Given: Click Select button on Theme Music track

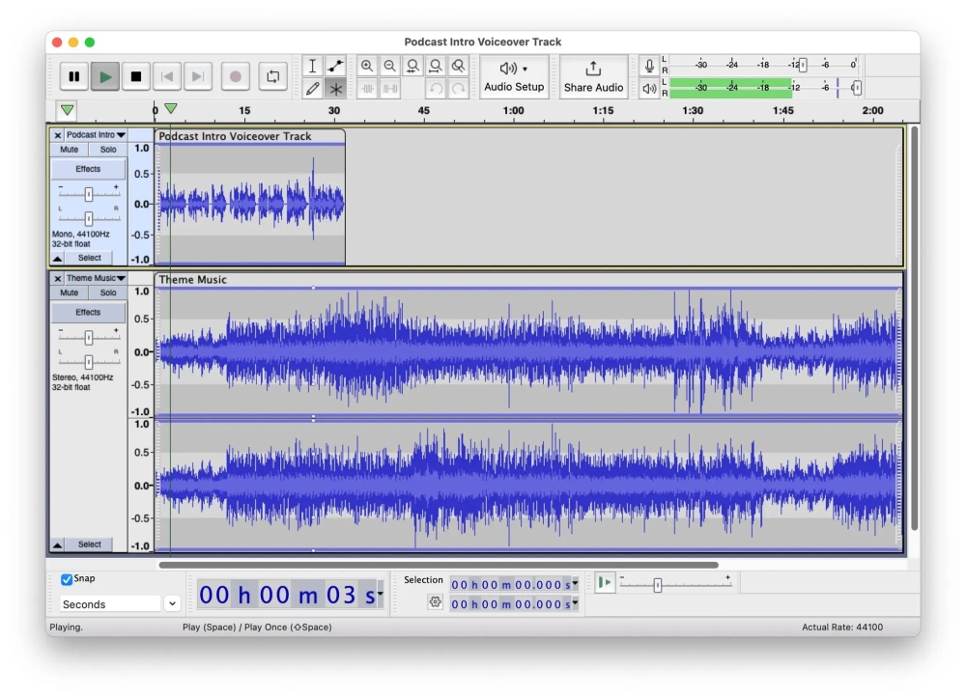Looking at the screenshot, I should pos(89,544).
